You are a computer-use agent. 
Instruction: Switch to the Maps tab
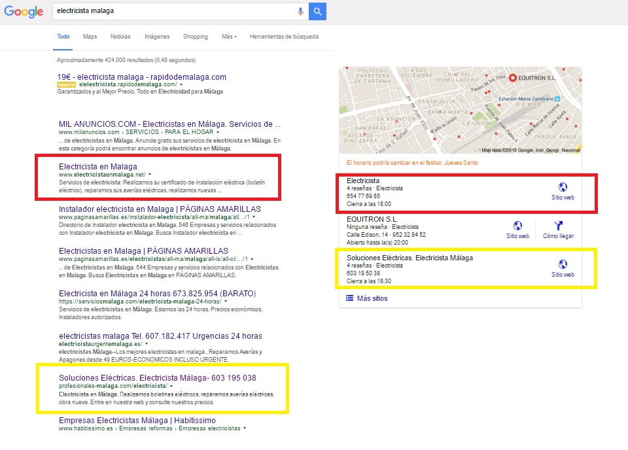(x=90, y=37)
